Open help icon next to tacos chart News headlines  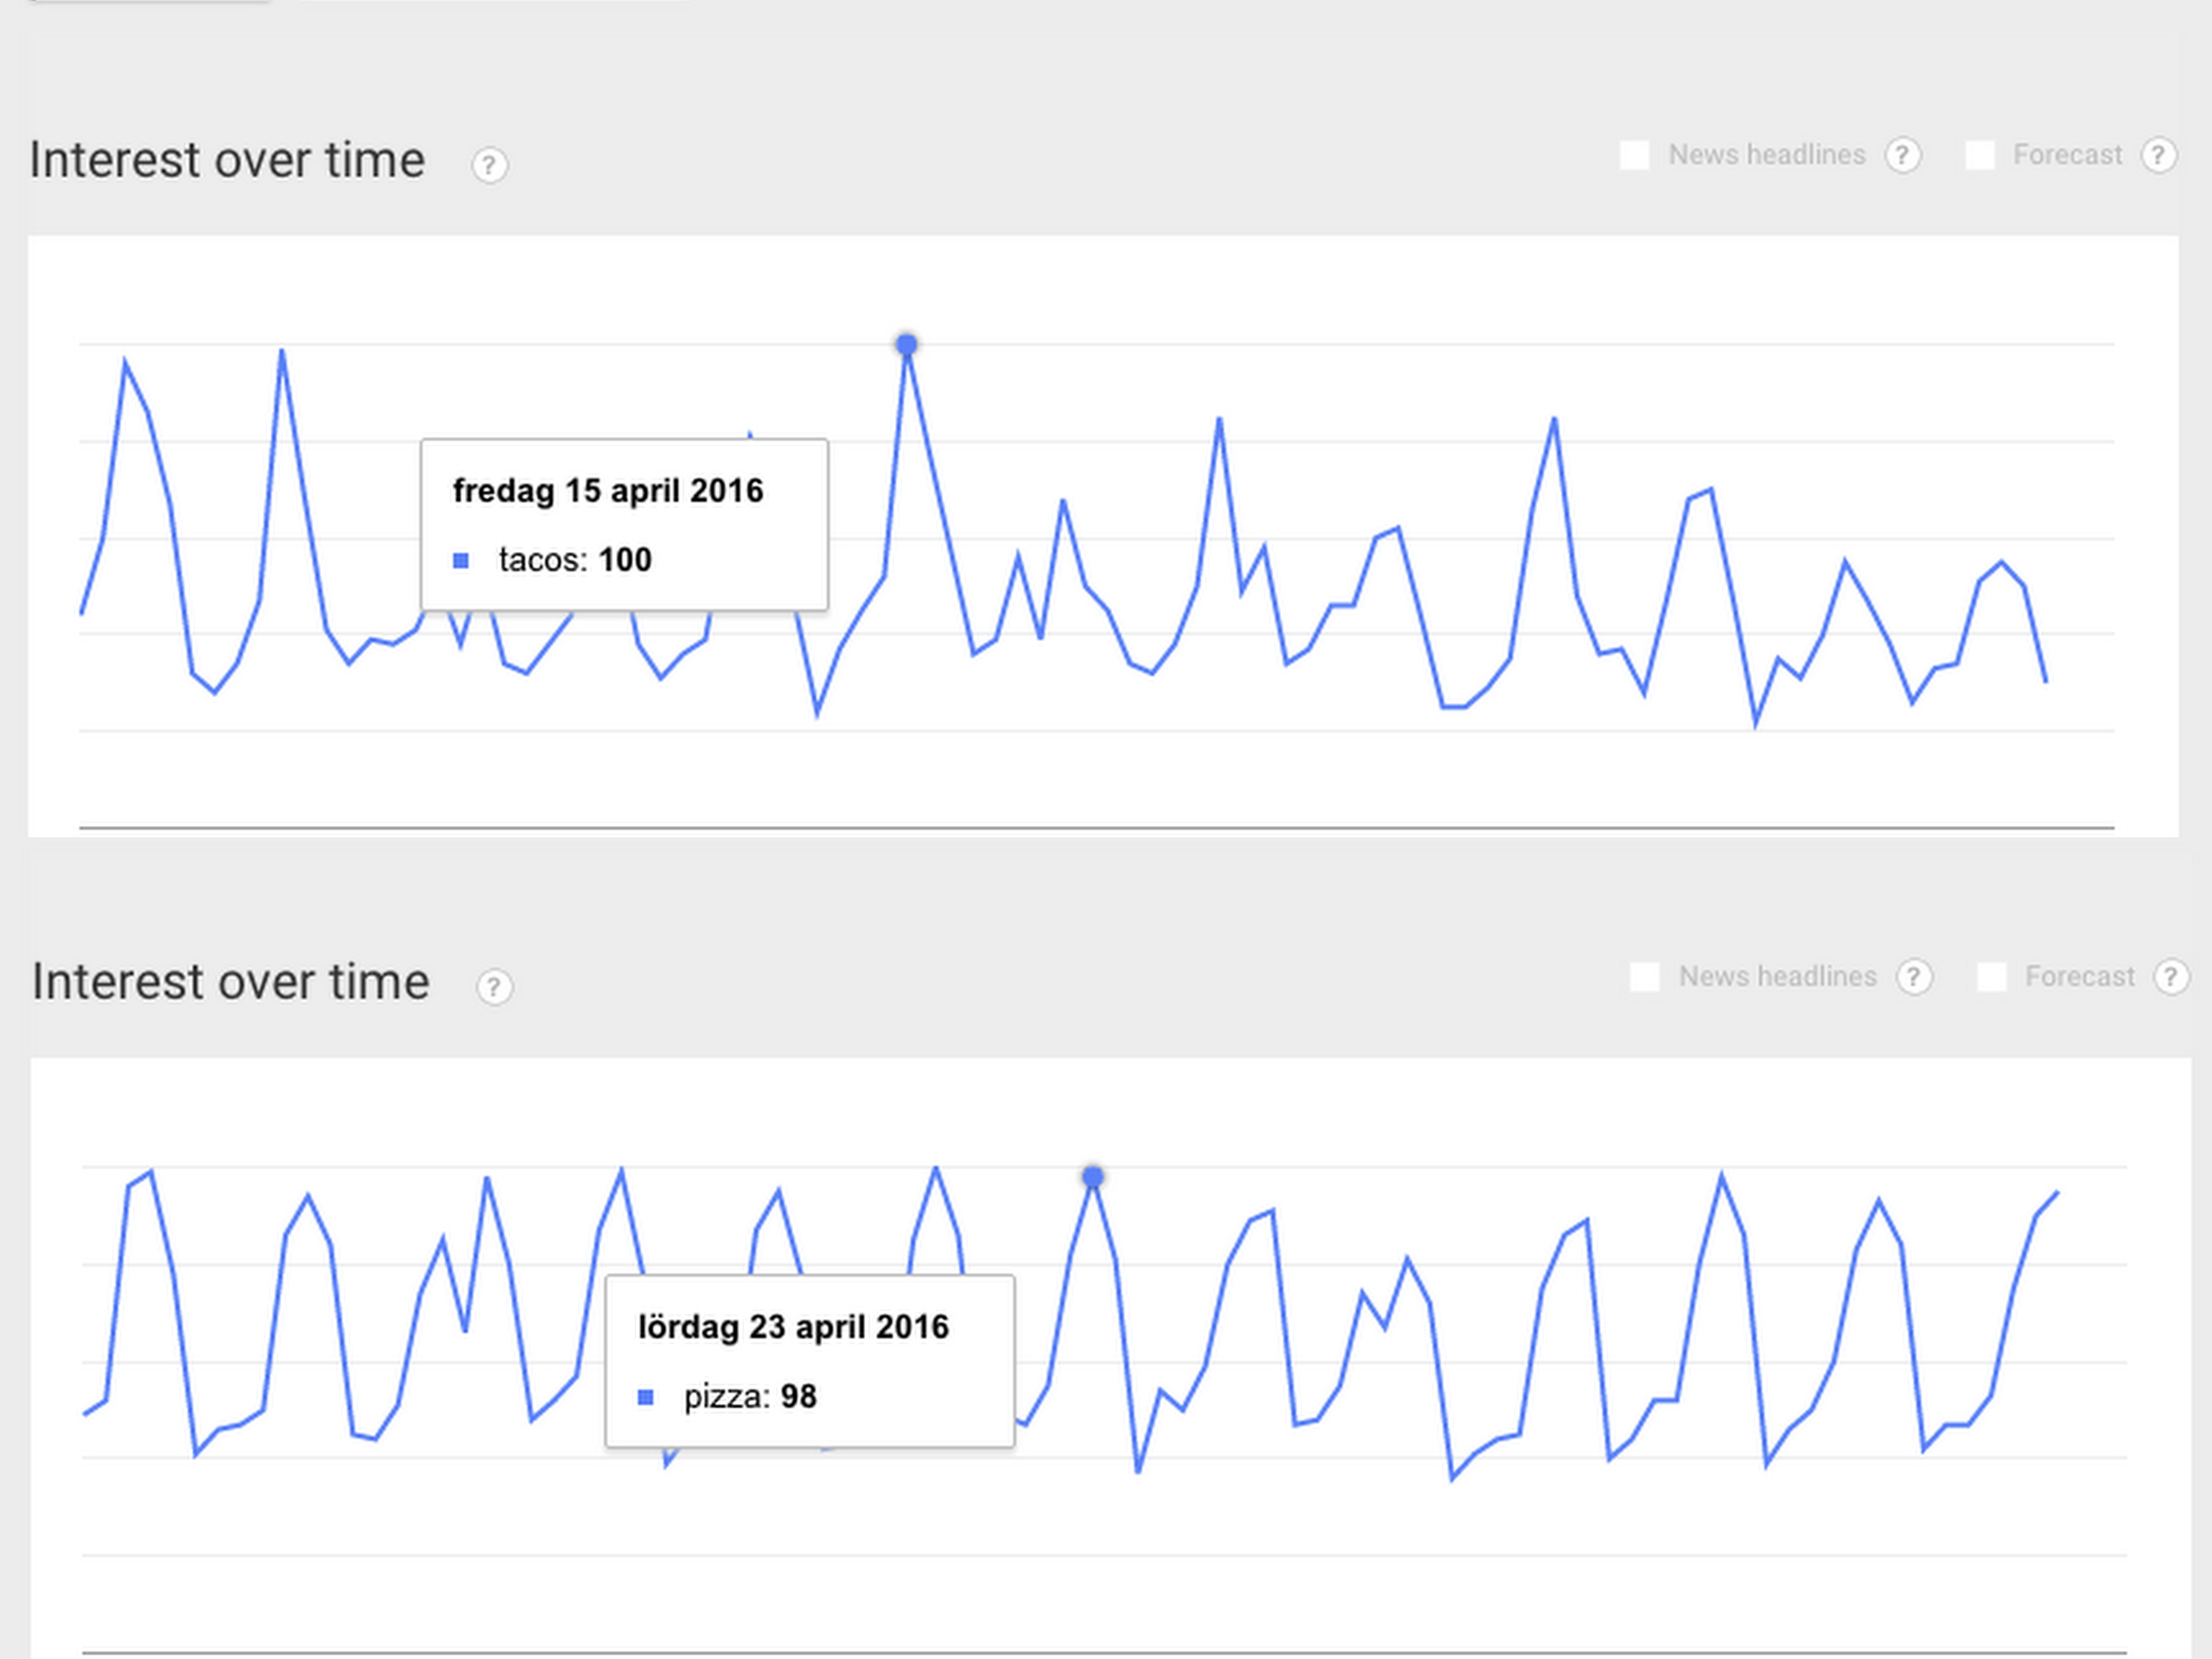pyautogui.click(x=1902, y=156)
